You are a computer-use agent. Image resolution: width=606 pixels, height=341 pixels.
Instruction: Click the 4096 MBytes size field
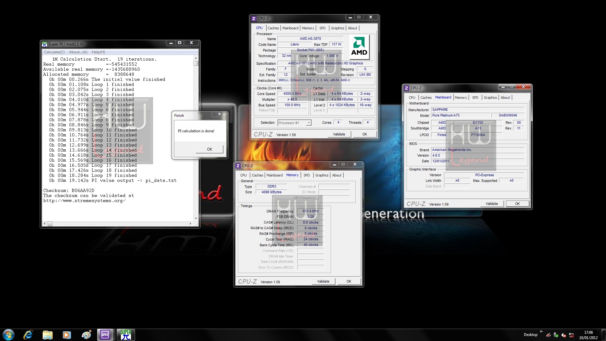pyautogui.click(x=271, y=192)
